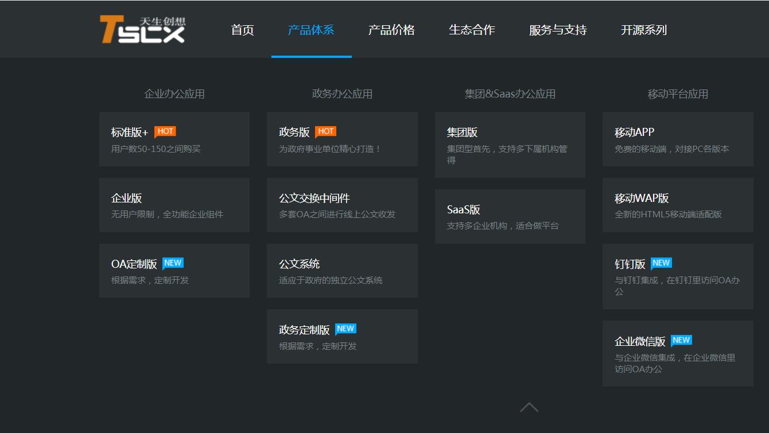Collapse the mega menu with the up arrow
Screen dimensions: 769x433
click(x=529, y=407)
